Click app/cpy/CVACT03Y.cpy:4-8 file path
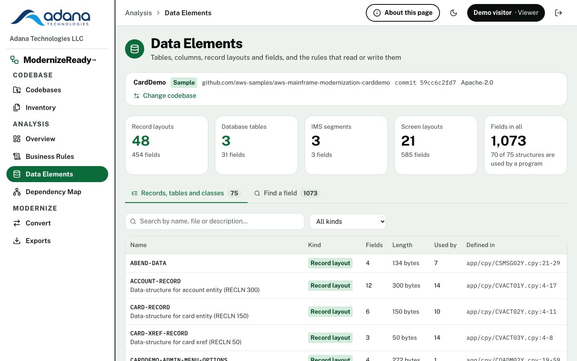This screenshot has width=577, height=361. [510, 338]
